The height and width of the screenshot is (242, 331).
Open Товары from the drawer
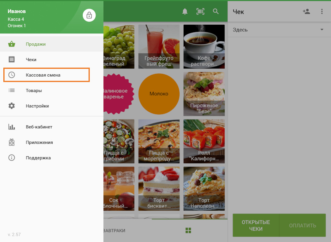tap(34, 90)
